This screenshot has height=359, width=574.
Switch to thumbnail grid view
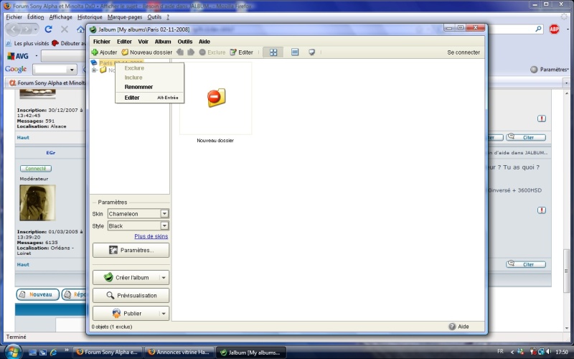pos(273,52)
